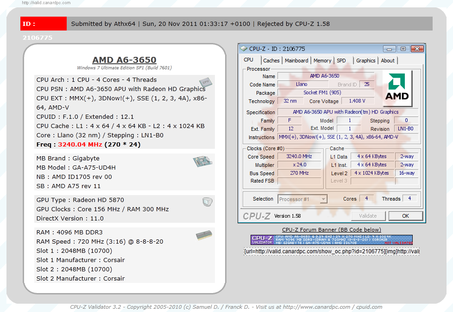Click the Threads count field
The height and width of the screenshot is (312, 453).
409,198
